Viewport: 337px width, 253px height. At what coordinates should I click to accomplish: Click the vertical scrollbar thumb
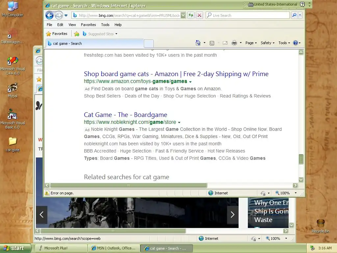pyautogui.click(x=301, y=159)
